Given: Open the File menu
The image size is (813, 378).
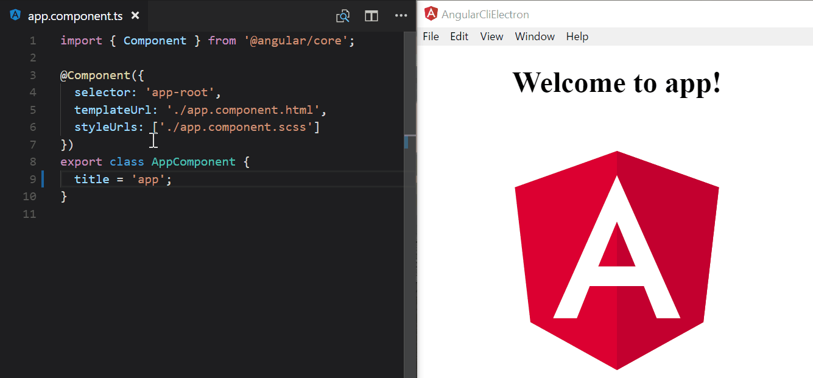Looking at the screenshot, I should (x=431, y=37).
